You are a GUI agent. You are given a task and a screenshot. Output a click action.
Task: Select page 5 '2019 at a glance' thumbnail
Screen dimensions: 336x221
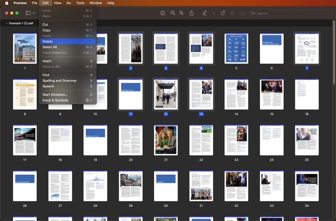coord(236,48)
